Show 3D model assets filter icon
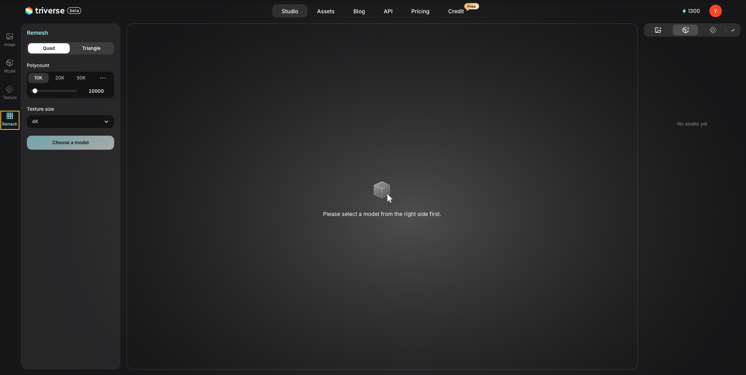 (685, 30)
